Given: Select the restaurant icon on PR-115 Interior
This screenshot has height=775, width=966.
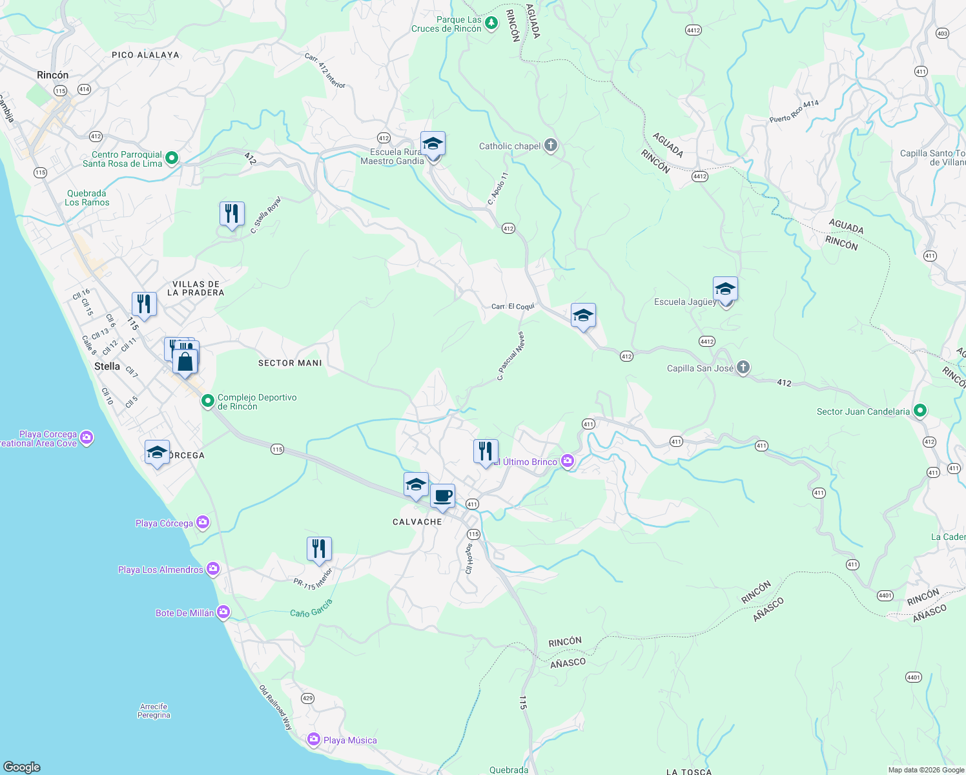Looking at the screenshot, I should [x=320, y=548].
